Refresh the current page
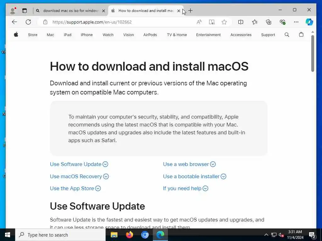This screenshot has height=241, width=322. (x=28, y=22)
